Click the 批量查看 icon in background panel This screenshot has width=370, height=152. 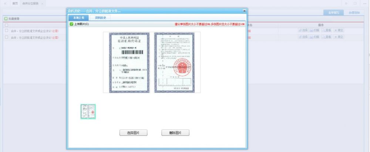pyautogui.click(x=6, y=18)
